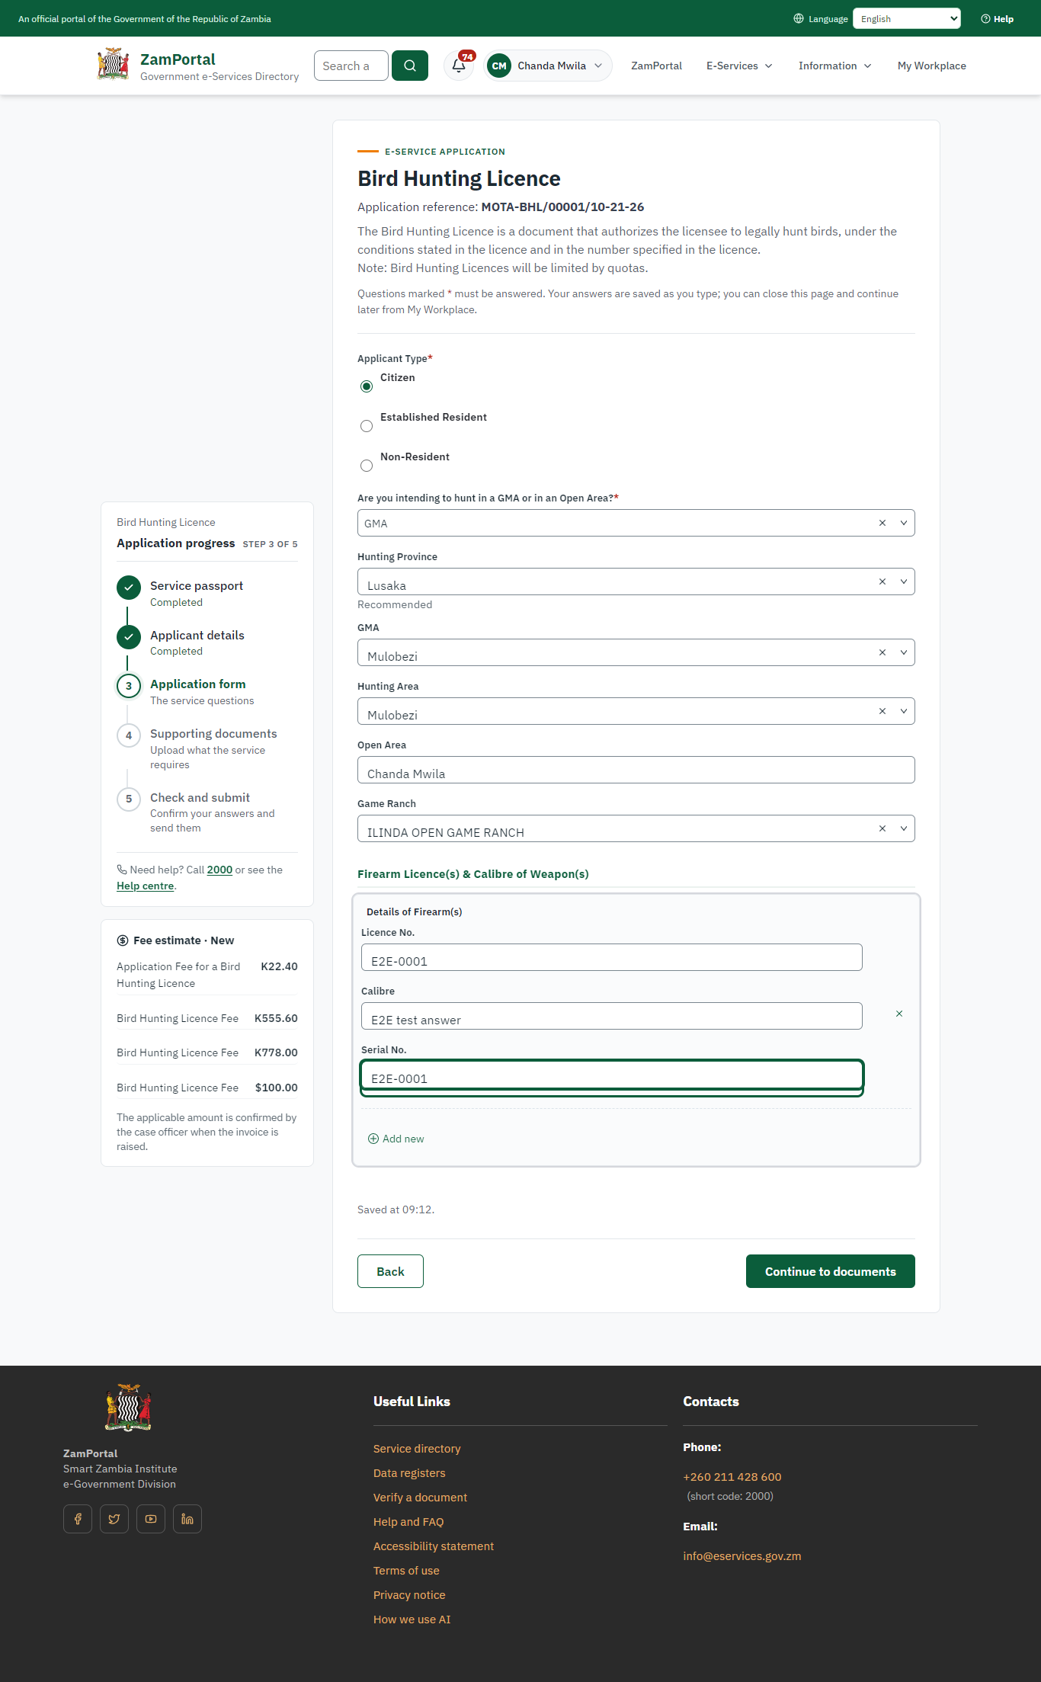Open the Language dropdown

pos(907,18)
